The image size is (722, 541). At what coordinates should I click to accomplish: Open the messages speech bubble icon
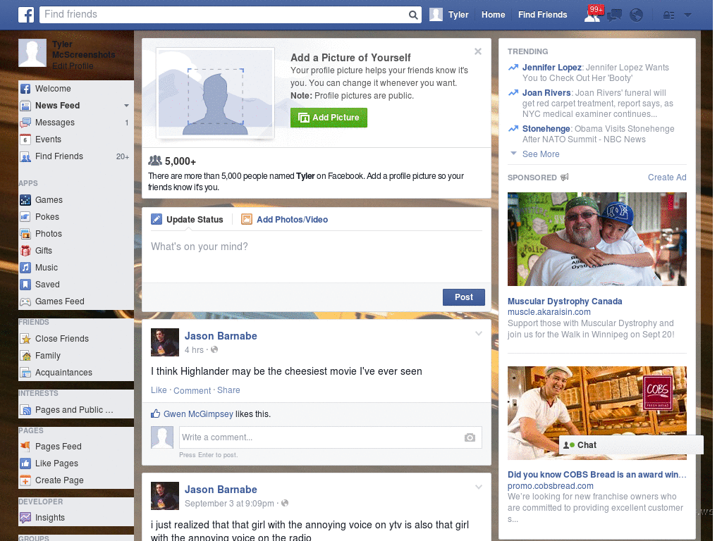(614, 15)
